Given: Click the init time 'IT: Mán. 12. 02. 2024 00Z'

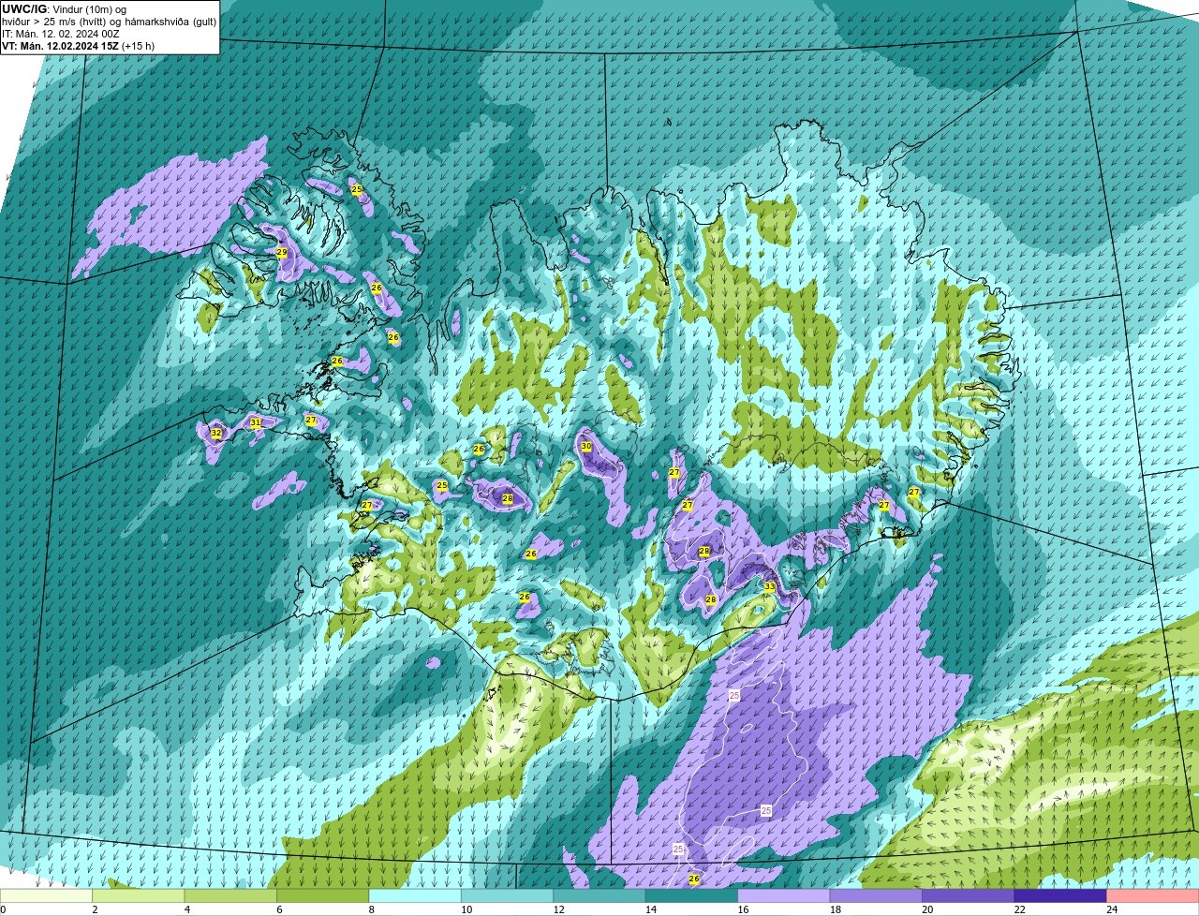Looking at the screenshot, I should coord(61,34).
